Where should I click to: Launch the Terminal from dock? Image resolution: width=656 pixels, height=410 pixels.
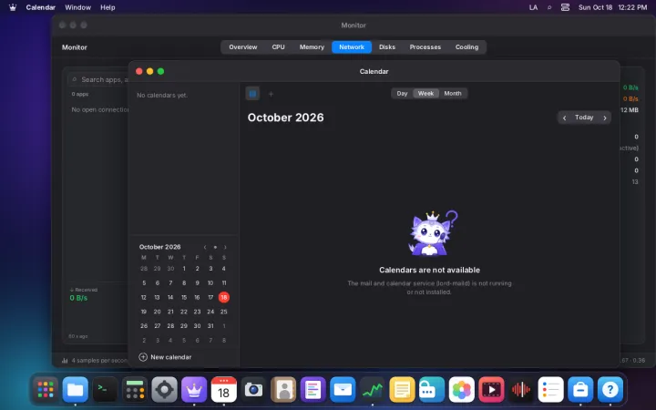(x=105, y=390)
